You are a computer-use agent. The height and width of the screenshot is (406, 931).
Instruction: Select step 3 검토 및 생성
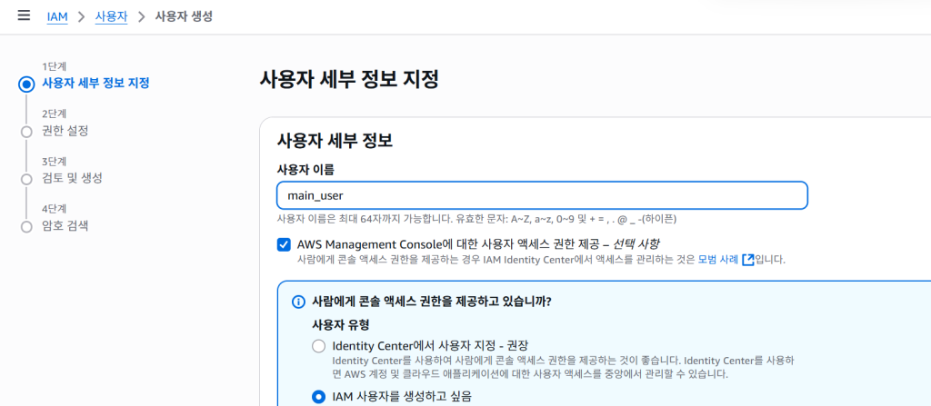click(x=72, y=178)
